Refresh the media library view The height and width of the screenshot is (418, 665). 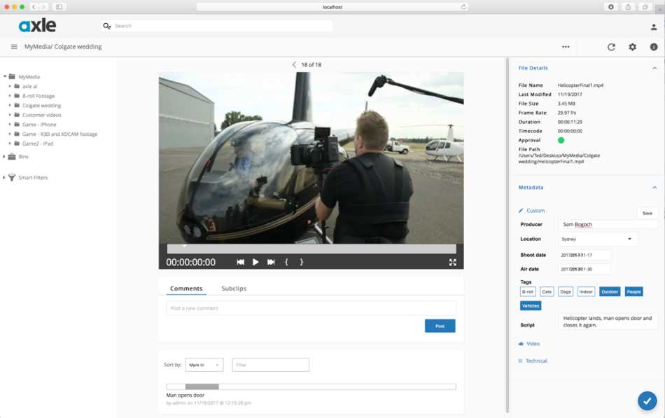611,47
